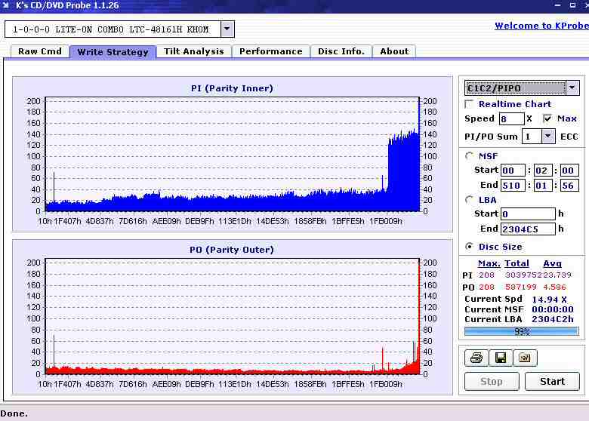Click the PI chart area
The height and width of the screenshot is (421, 589).
point(232,154)
